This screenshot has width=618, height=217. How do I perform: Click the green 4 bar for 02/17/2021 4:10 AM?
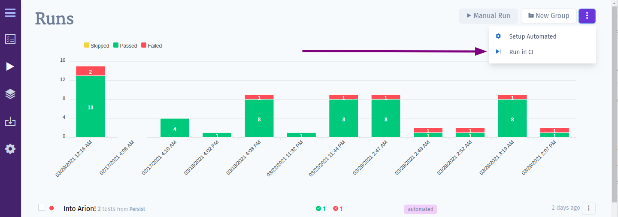(175, 128)
